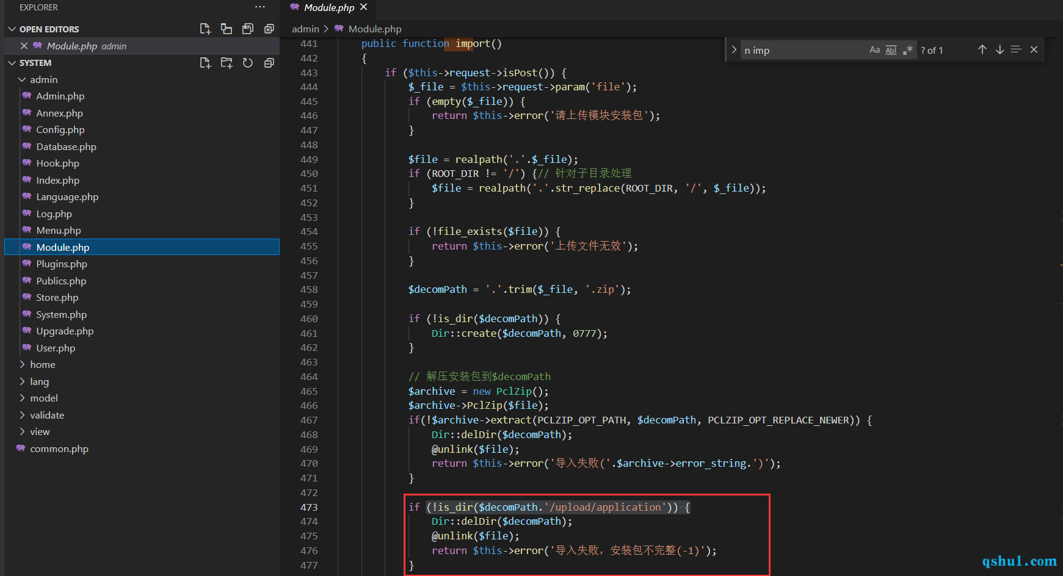Click 'import' function name on line 441
This screenshot has height=576, width=1063.
click(473, 43)
